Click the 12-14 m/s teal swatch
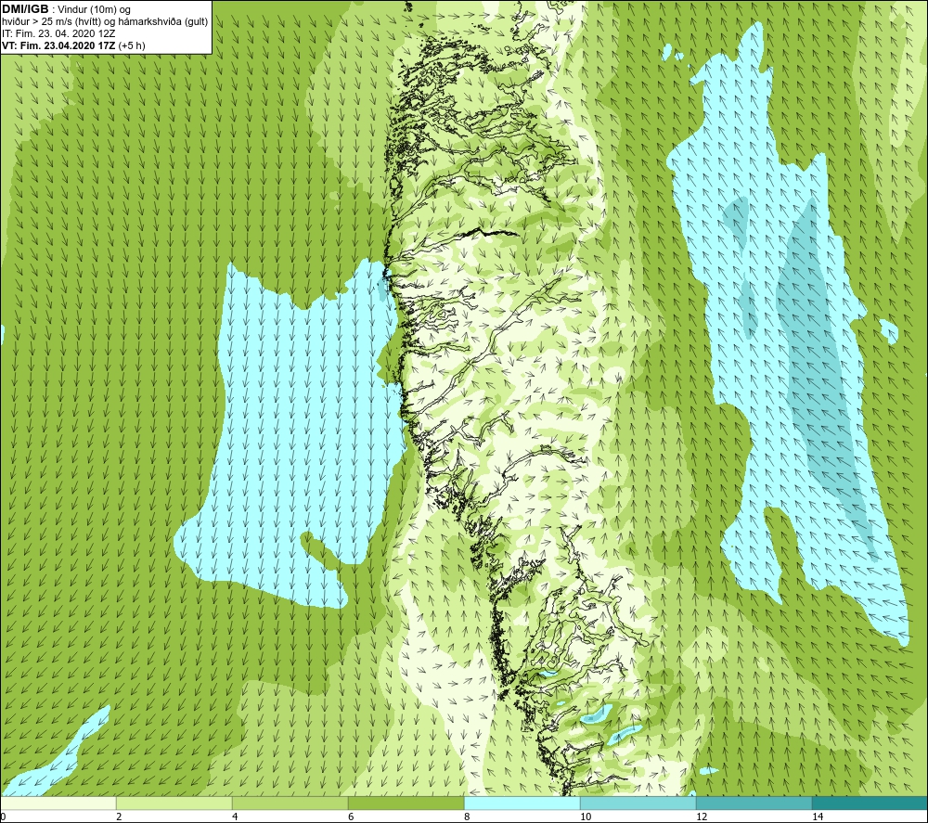The image size is (928, 823). [x=754, y=803]
